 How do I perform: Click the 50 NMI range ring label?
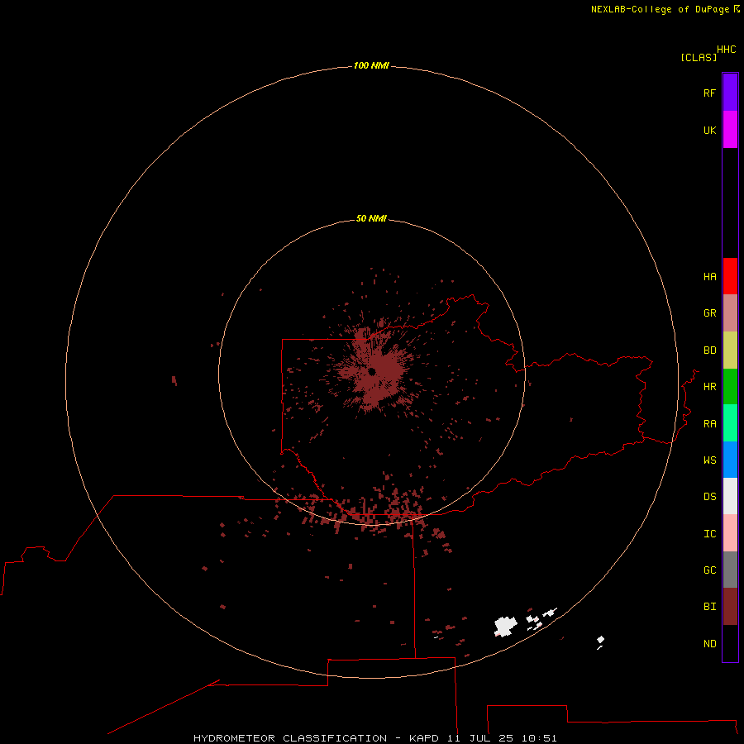coord(371,218)
